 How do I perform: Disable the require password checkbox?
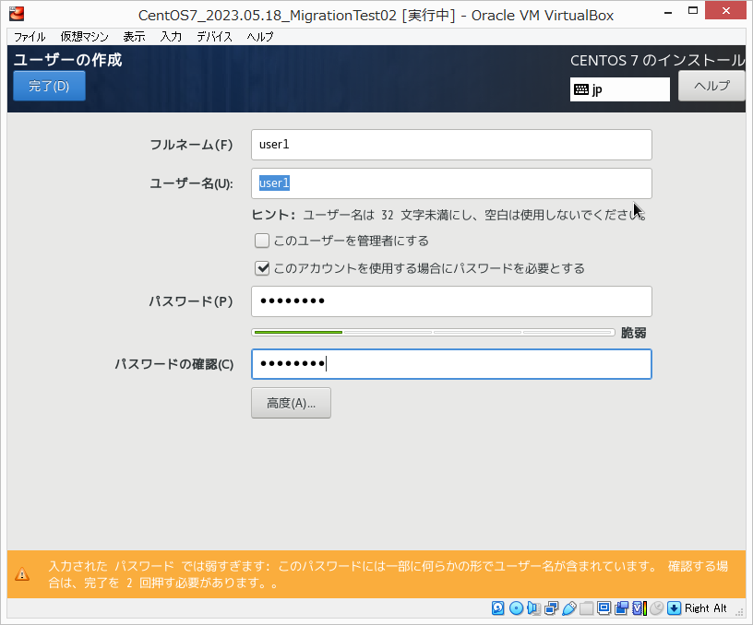pos(261,268)
